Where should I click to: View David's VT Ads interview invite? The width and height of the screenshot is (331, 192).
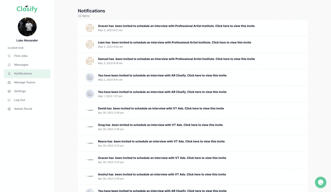tap(161, 109)
